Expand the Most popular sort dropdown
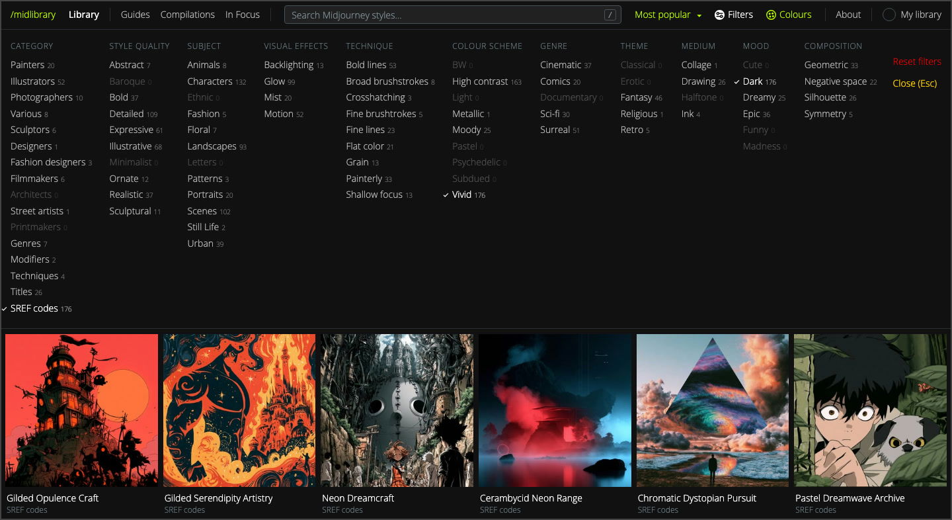 click(x=668, y=15)
